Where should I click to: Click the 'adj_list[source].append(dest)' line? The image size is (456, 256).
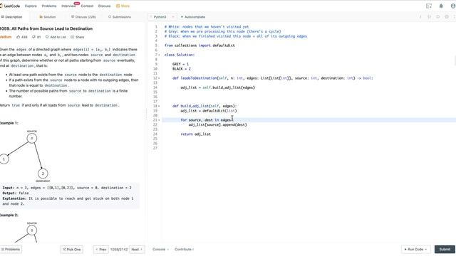point(217,125)
